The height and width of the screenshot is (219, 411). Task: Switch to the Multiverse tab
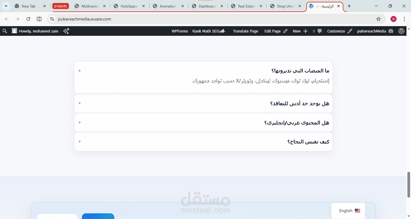[x=90, y=6]
